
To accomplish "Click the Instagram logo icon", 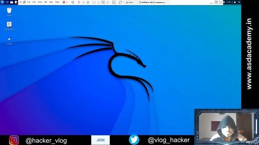I will [x=14, y=140].
